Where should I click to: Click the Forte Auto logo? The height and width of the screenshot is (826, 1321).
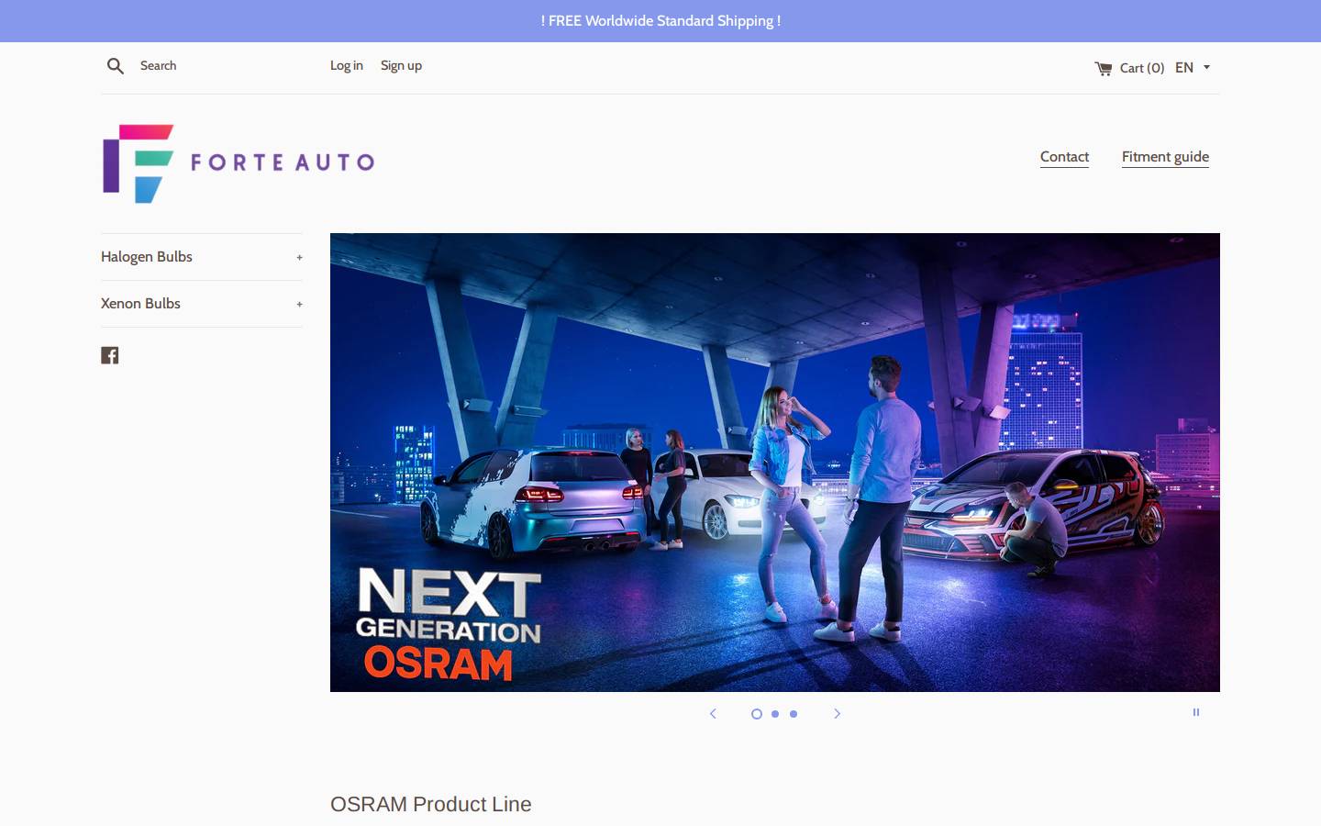click(239, 163)
